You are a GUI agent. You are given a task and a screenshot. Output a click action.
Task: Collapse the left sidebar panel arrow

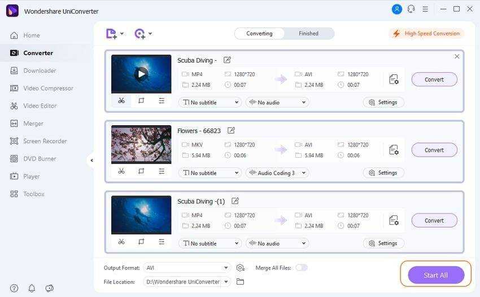(x=91, y=161)
